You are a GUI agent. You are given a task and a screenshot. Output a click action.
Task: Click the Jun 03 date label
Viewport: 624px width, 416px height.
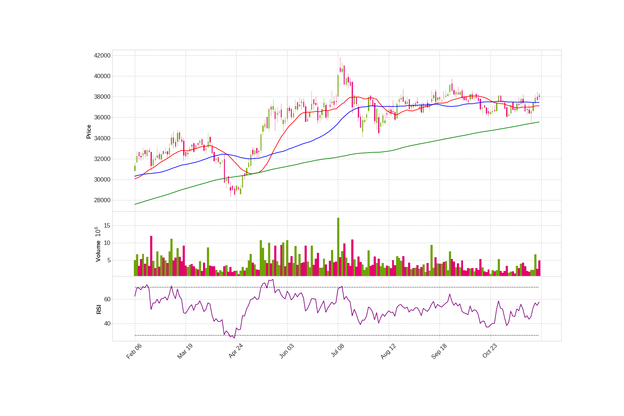coord(286,351)
